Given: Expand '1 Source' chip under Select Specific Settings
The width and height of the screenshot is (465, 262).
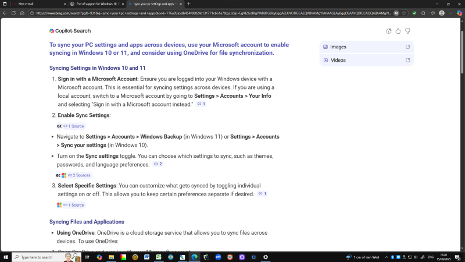Looking at the screenshot, I should (x=73, y=205).
